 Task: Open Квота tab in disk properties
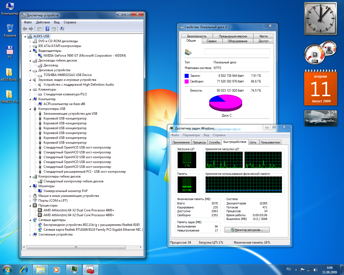point(263,36)
